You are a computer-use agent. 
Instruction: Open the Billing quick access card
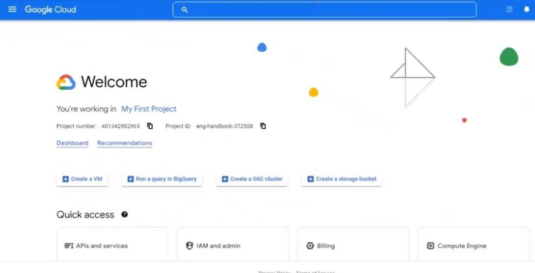[353, 245]
